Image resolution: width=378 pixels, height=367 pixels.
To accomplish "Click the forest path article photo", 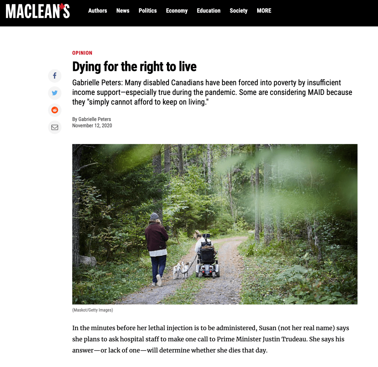I will point(215,224).
